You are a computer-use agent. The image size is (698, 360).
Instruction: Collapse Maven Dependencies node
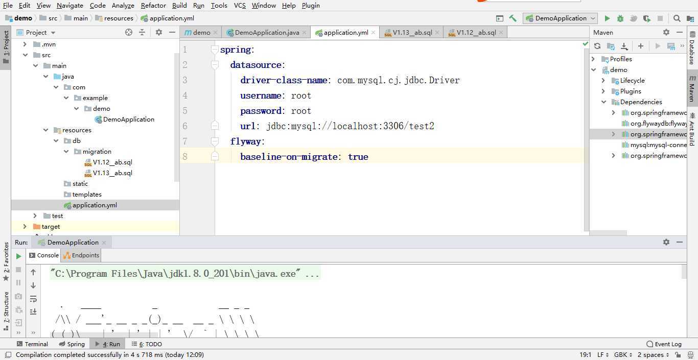(603, 102)
